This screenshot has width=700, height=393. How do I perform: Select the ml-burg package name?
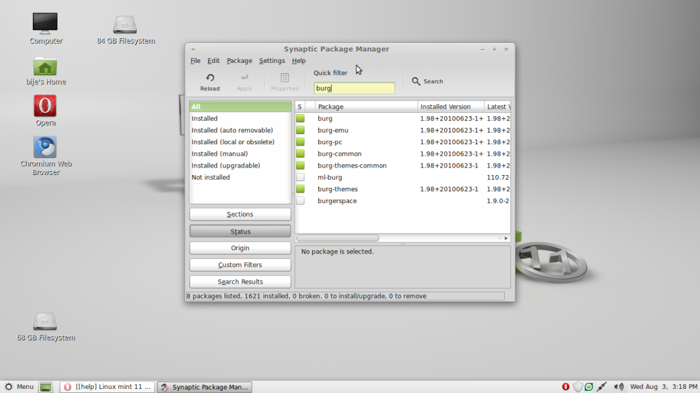[329, 178]
